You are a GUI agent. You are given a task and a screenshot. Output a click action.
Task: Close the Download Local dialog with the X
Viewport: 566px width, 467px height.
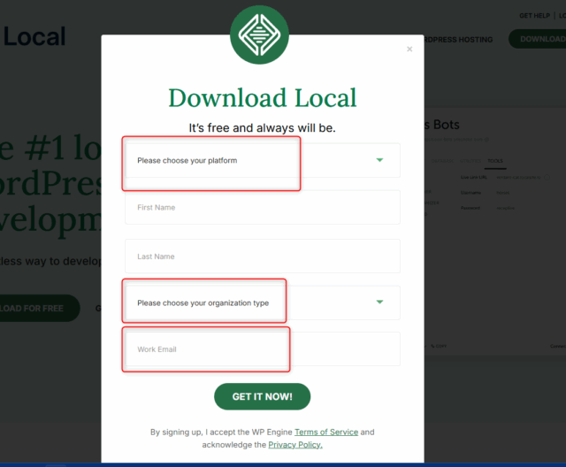pyautogui.click(x=409, y=50)
